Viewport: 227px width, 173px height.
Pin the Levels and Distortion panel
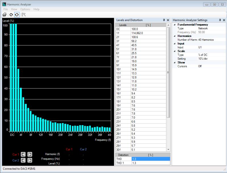(164, 20)
